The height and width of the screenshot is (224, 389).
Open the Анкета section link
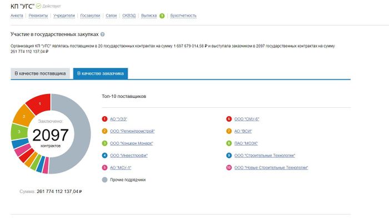[x=17, y=16]
